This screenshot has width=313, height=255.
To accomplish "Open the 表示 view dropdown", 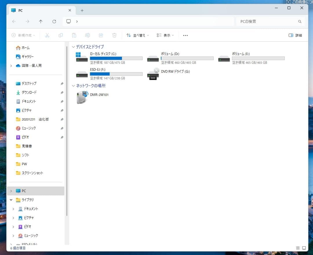I will (165, 35).
